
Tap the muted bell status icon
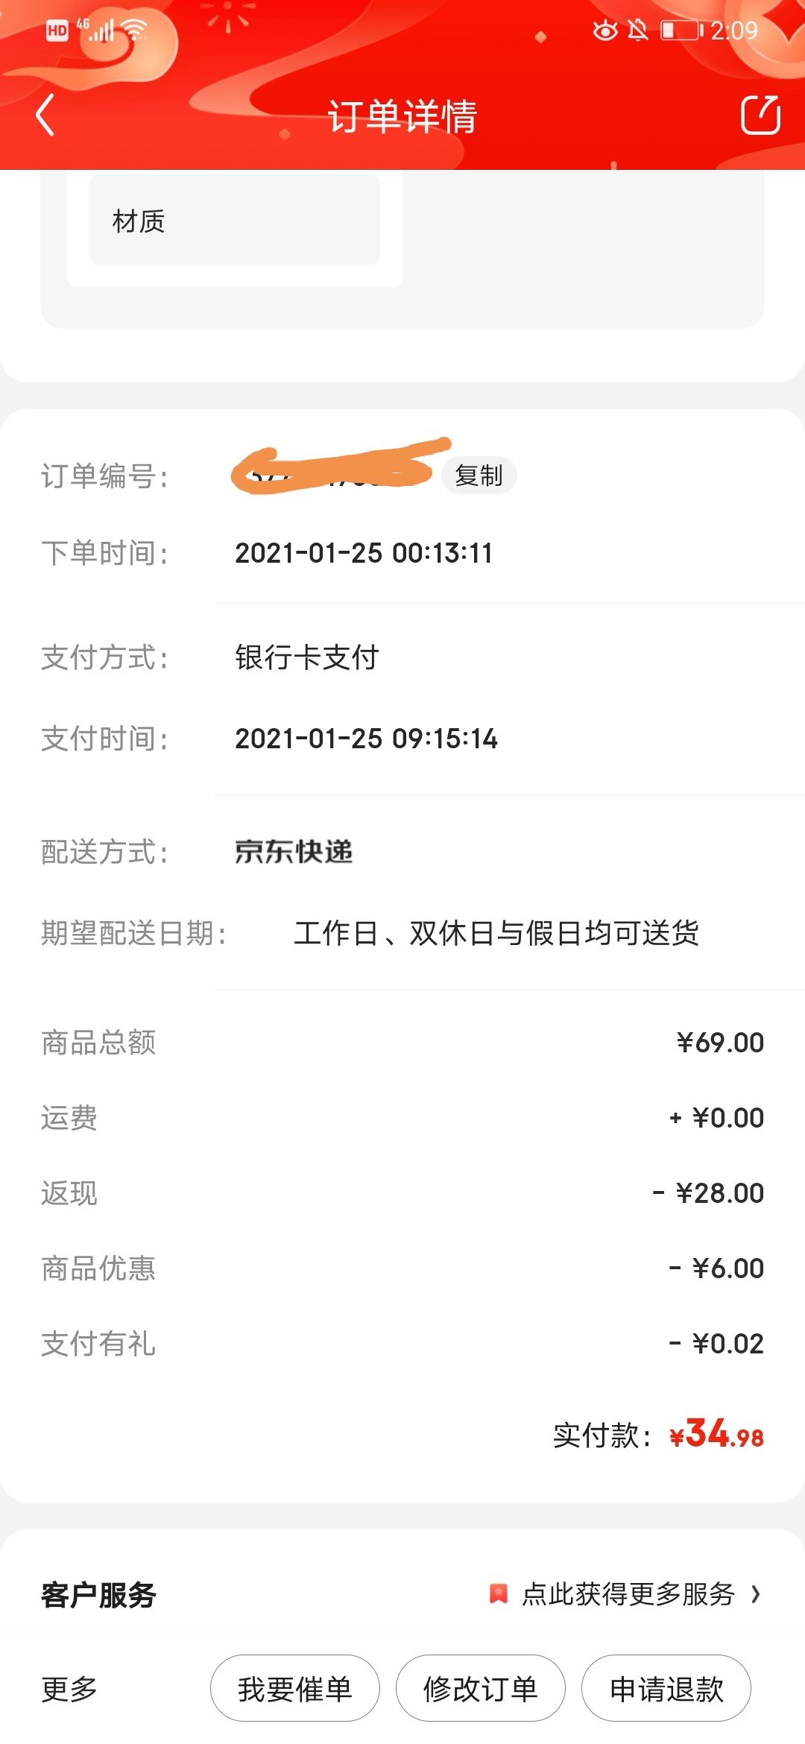click(637, 30)
